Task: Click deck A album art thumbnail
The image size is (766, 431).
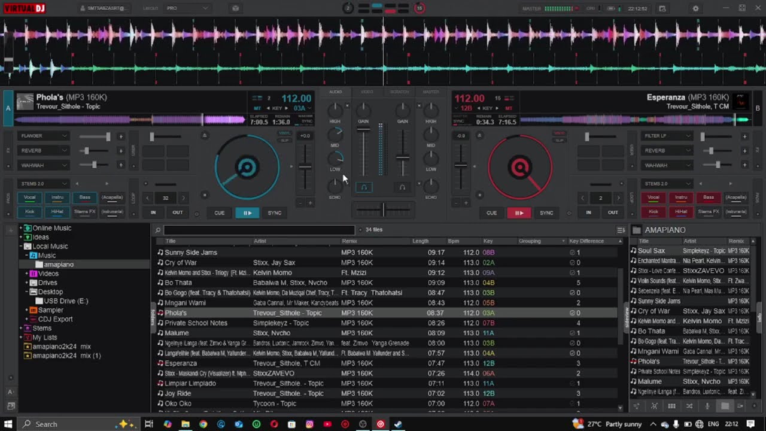Action: click(x=25, y=102)
